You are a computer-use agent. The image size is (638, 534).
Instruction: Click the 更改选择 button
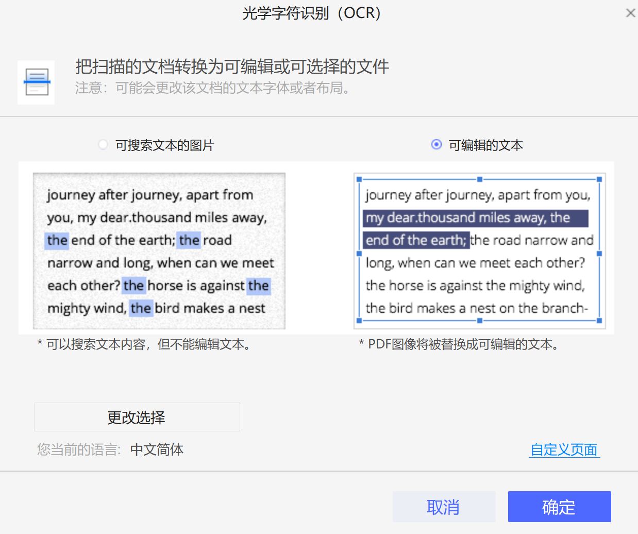137,417
